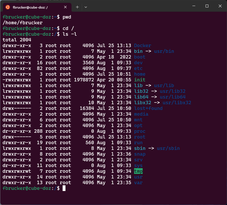Viewport: 227px width, 205px height.
Task: Close the fbrucker@cube-doz tab
Action: click(x=65, y=7)
